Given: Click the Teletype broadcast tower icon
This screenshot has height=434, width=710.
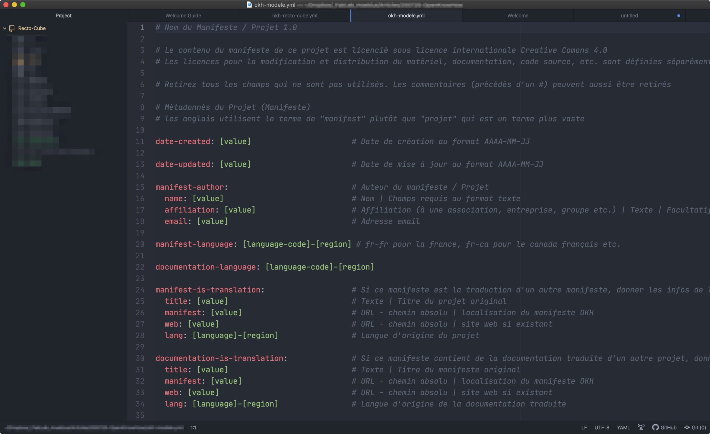Looking at the screenshot, I should pos(641,427).
